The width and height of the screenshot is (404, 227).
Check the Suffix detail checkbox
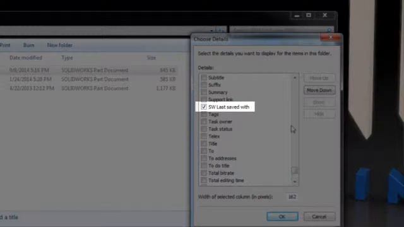pyautogui.click(x=204, y=84)
